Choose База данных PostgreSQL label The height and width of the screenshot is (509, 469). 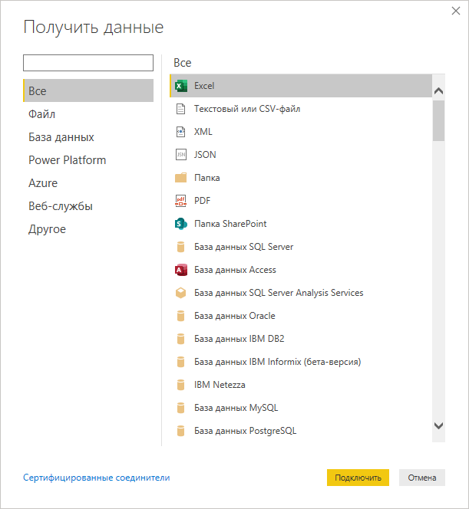(246, 431)
